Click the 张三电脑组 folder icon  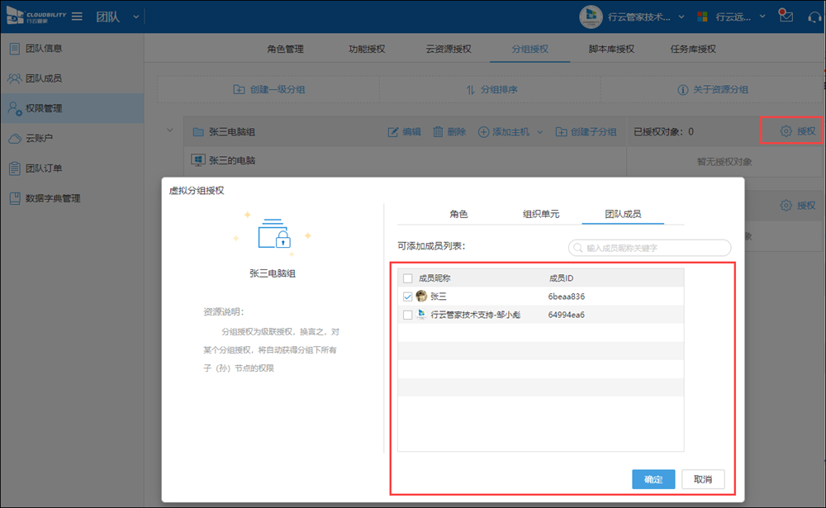(198, 131)
